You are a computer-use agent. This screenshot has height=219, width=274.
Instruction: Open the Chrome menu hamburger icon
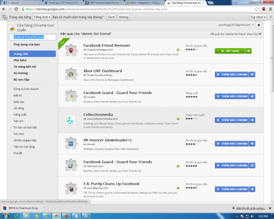pos(270,9)
